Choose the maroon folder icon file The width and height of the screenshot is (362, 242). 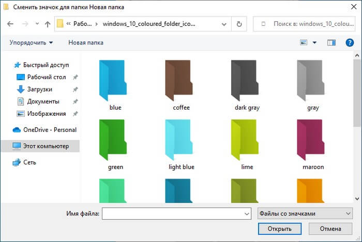tap(311, 140)
